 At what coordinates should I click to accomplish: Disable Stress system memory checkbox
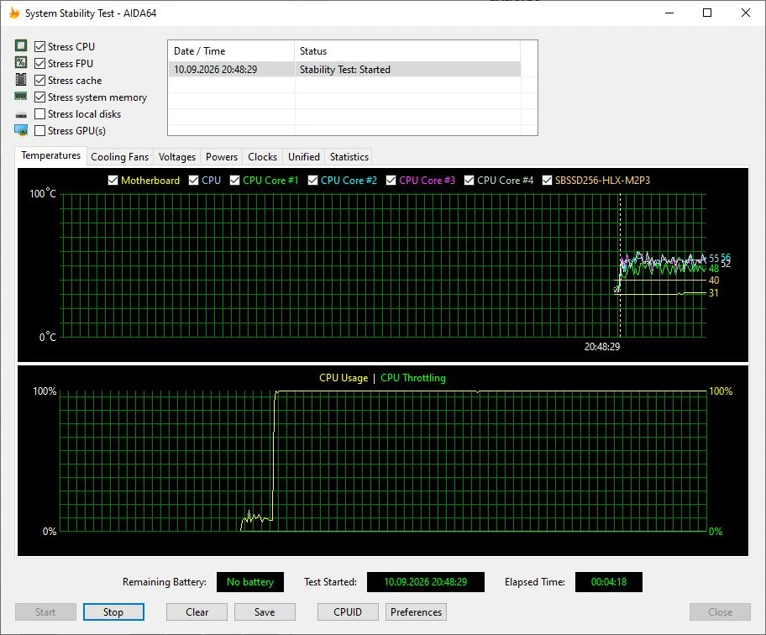[40, 97]
